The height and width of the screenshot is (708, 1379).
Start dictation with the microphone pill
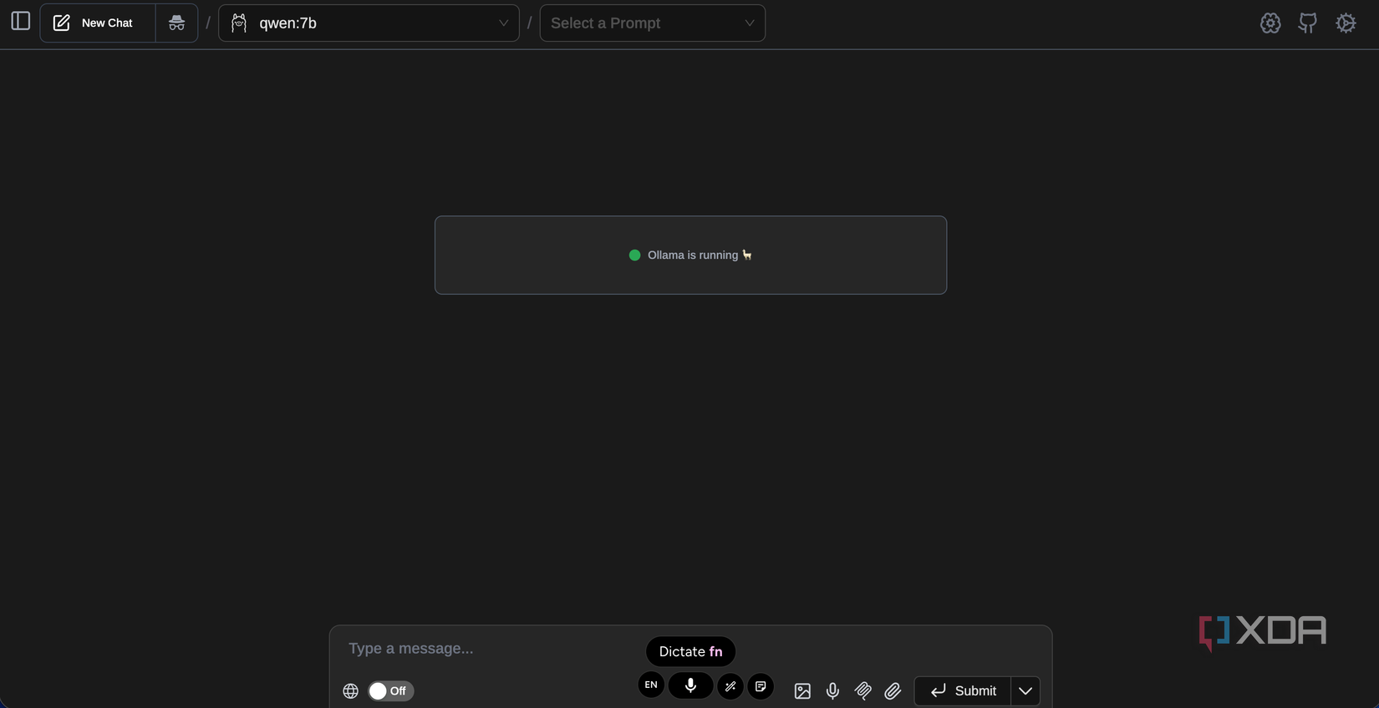tap(690, 685)
